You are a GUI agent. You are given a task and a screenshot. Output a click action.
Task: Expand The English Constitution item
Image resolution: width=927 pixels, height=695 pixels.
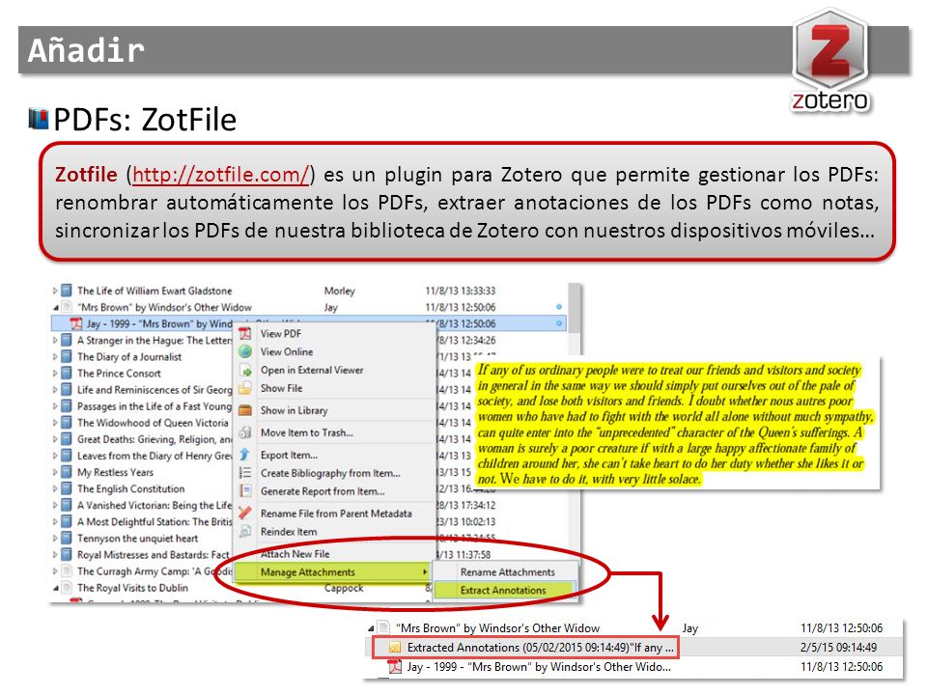click(55, 488)
